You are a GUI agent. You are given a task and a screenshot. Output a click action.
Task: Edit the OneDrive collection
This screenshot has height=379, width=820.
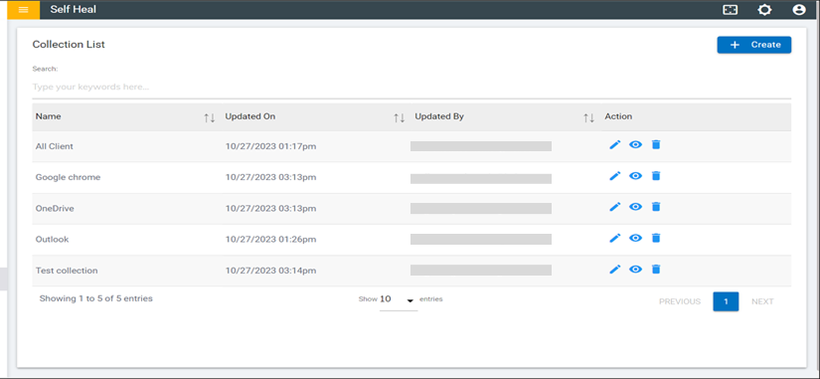[615, 207]
